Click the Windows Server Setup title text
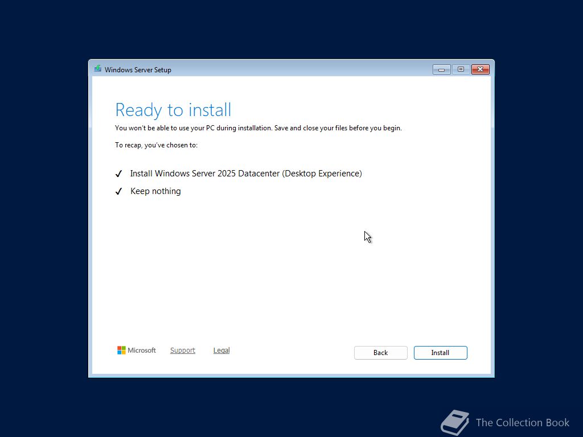 (x=138, y=70)
